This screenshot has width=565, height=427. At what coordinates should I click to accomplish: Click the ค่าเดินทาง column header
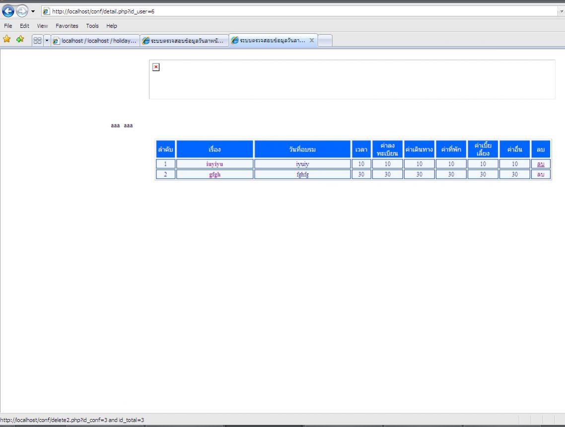coord(419,149)
